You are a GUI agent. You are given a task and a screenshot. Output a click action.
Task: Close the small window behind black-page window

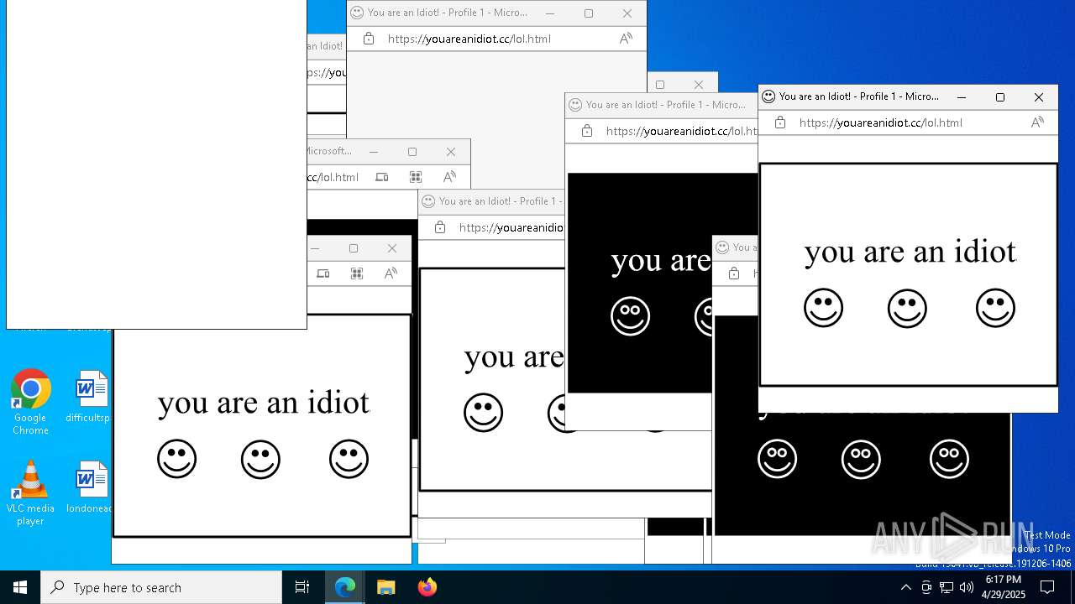coord(699,85)
